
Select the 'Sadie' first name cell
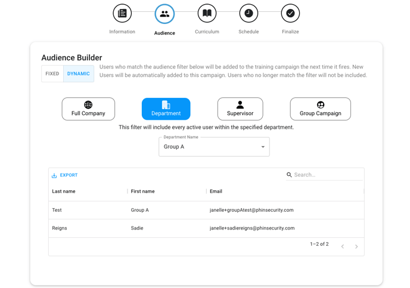pos(137,228)
